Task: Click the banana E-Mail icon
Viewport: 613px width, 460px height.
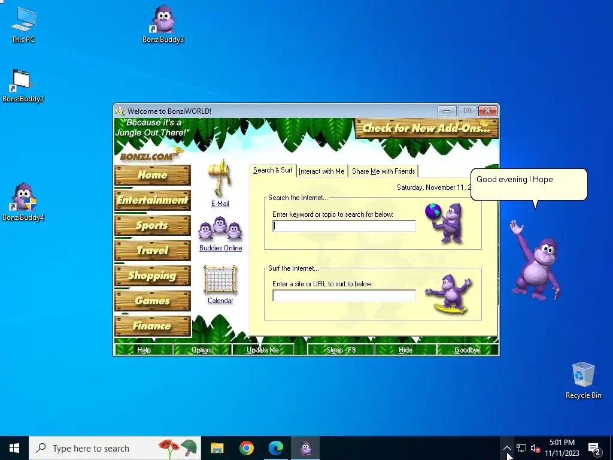Action: tap(220, 178)
